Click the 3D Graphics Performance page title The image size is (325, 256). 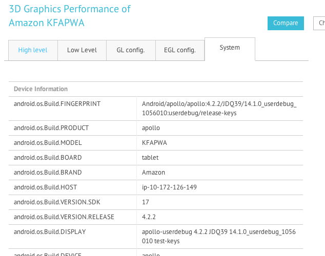(70, 16)
